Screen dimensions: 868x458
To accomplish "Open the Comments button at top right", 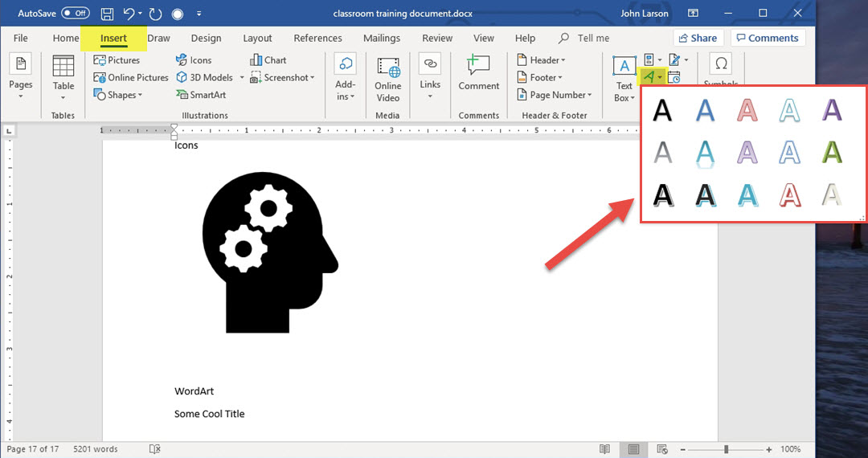I will pos(767,38).
